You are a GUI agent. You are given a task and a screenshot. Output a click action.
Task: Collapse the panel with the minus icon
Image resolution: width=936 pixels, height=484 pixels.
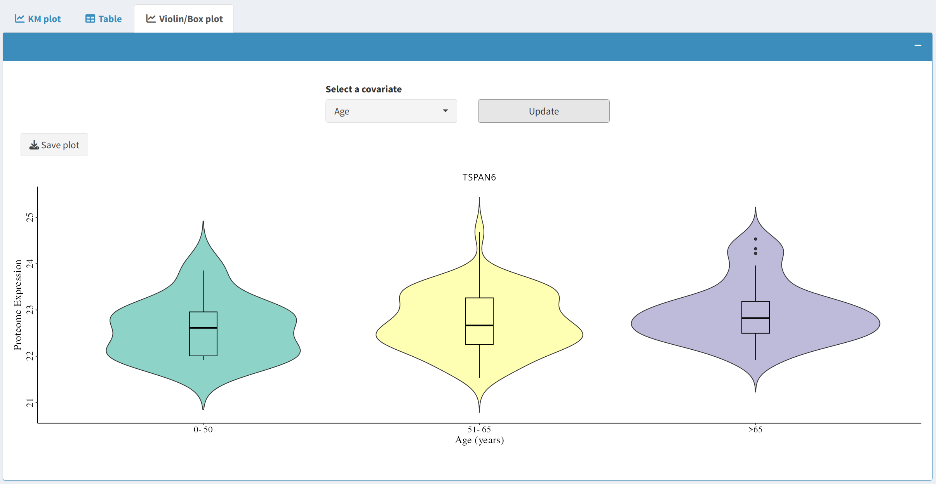point(918,46)
